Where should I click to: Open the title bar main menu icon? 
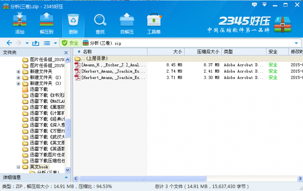[264, 5]
